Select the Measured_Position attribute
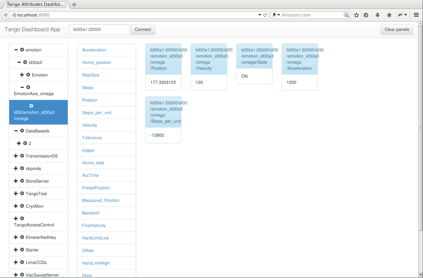 click(107, 200)
